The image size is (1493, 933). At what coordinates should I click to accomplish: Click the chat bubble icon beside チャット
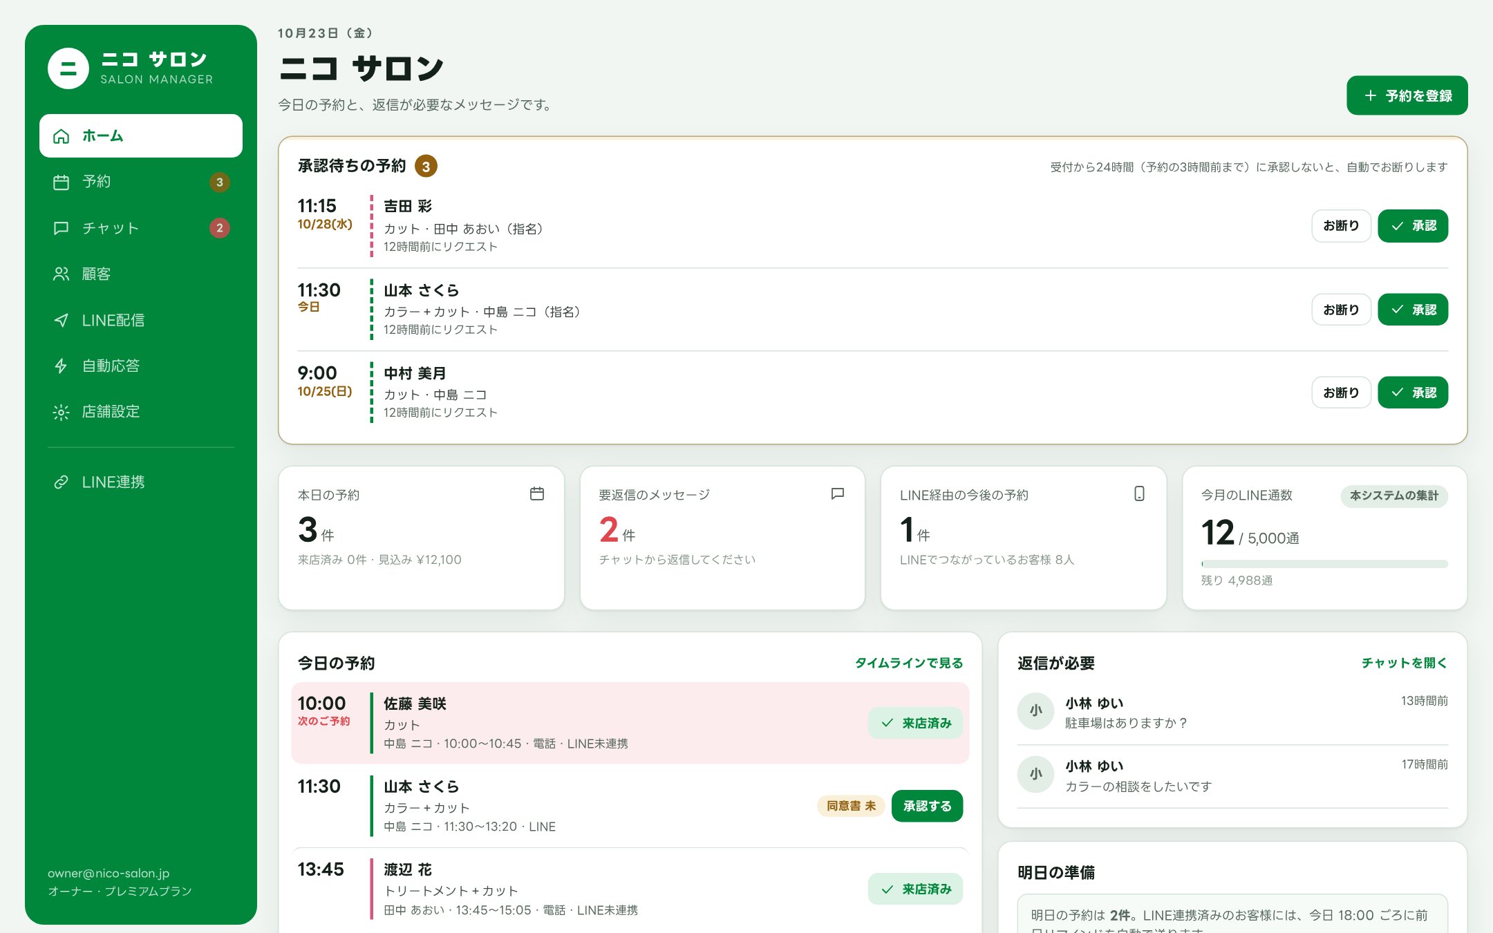tap(61, 228)
